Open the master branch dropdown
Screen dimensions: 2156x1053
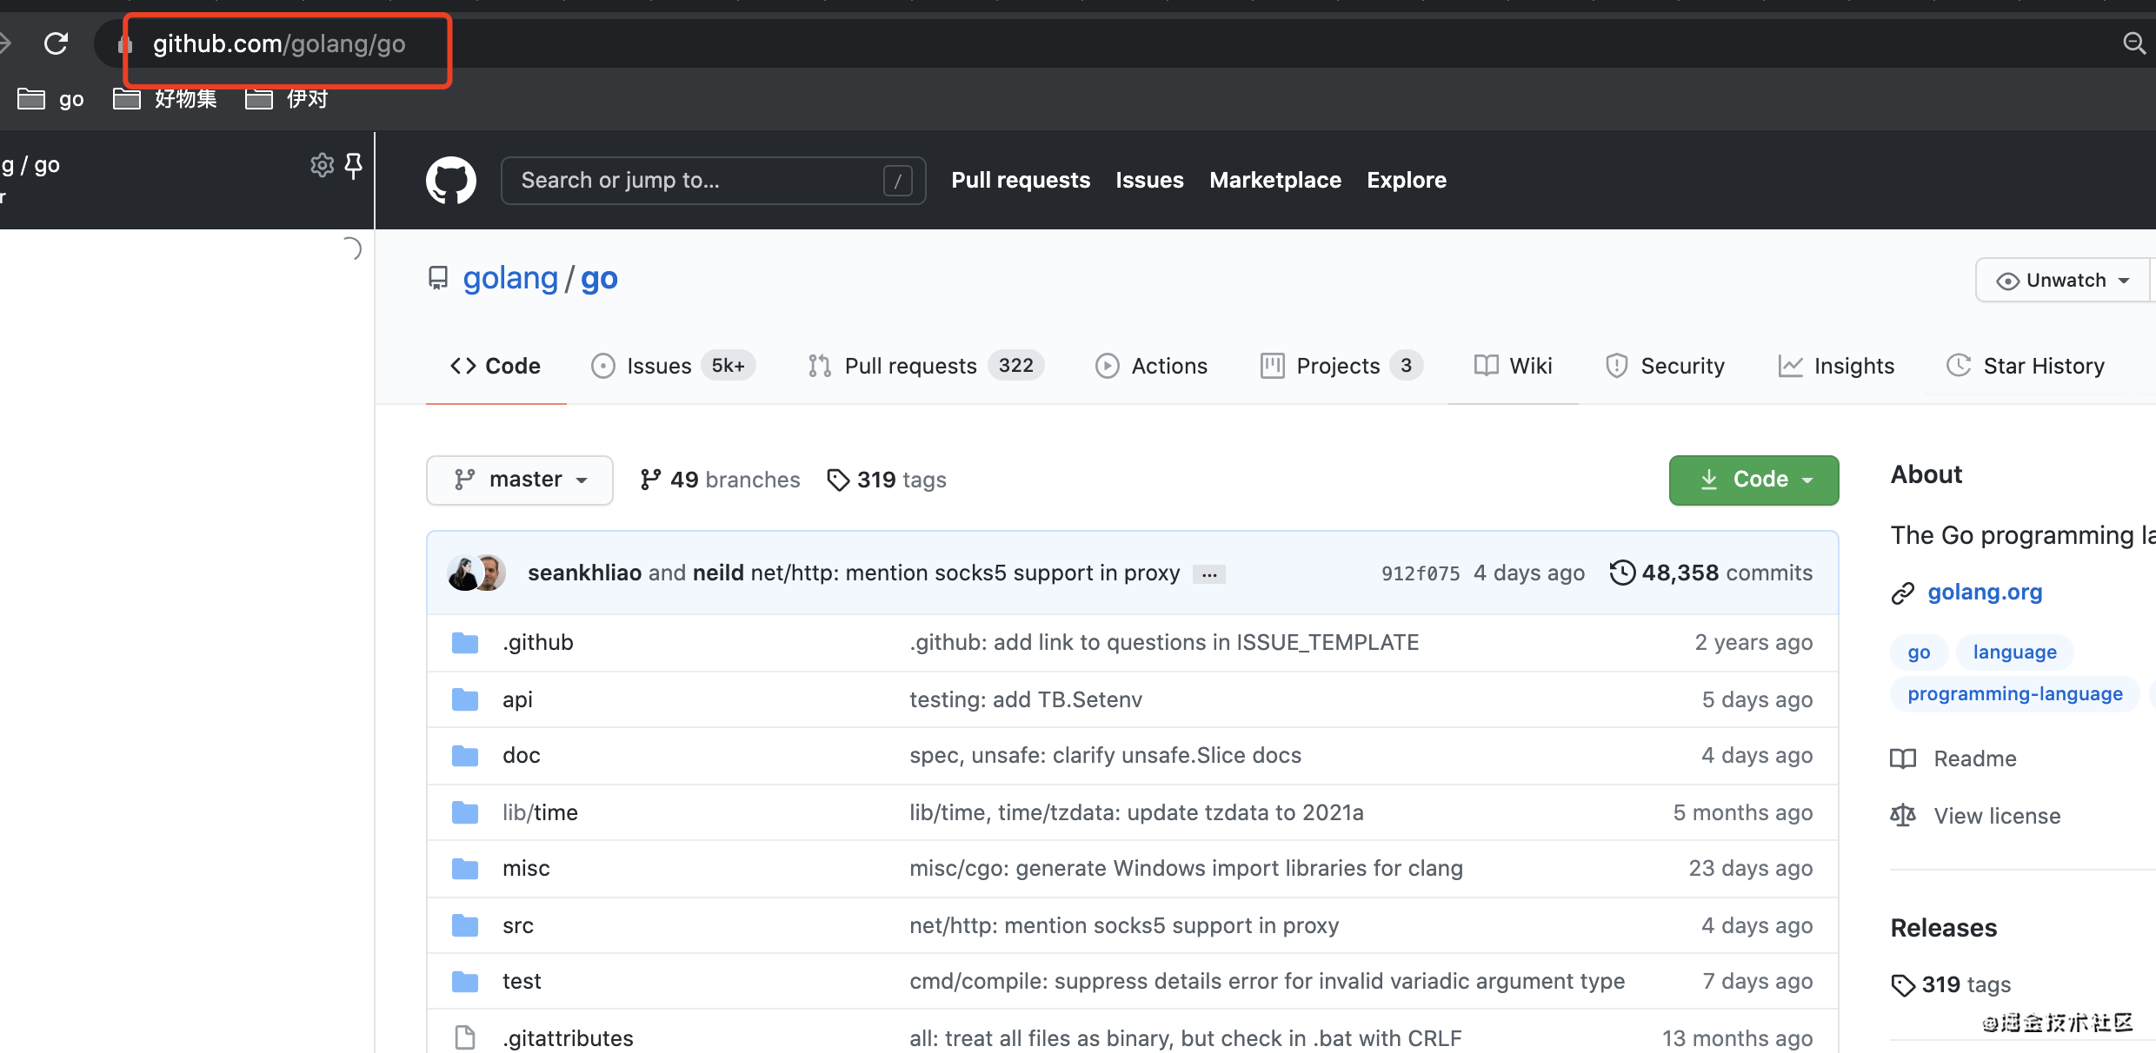(519, 480)
